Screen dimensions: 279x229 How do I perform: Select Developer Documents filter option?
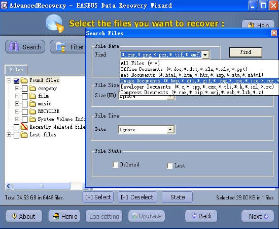click(199, 87)
